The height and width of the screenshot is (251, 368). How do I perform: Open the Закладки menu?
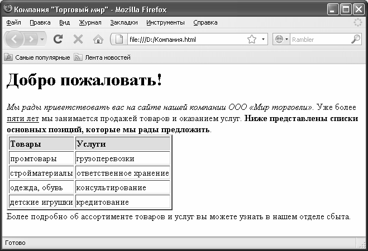(124, 23)
